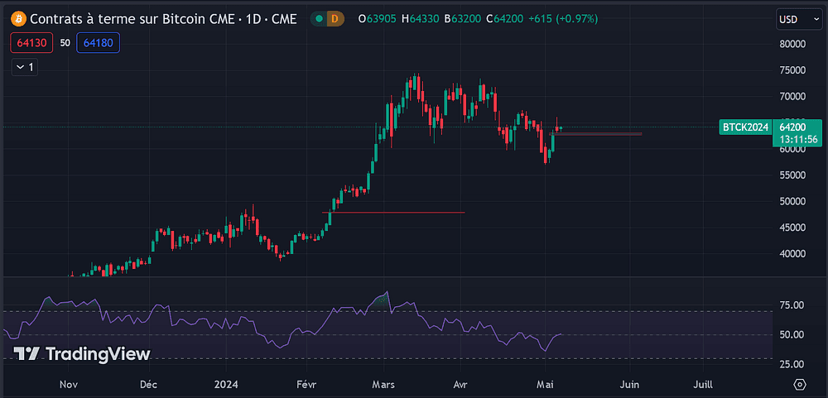Click the 55000 price axis label
The height and width of the screenshot is (398, 828).
click(792, 175)
